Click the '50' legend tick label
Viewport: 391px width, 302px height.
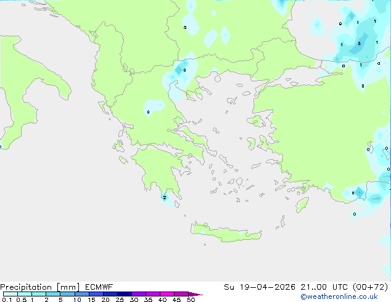(191, 300)
